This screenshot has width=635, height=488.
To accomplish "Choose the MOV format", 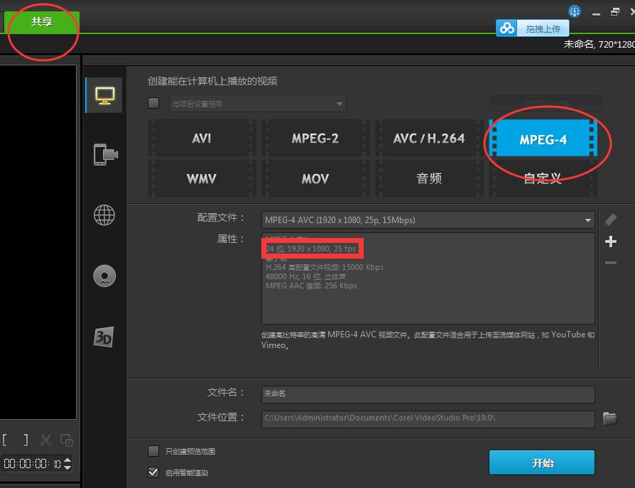I will click(x=315, y=178).
